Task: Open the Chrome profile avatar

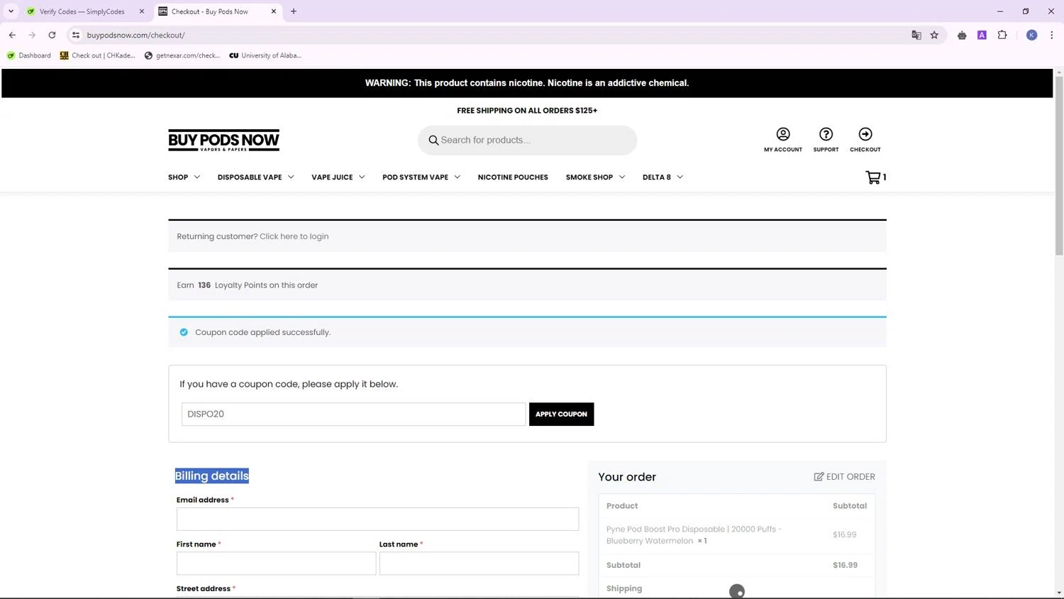Action: [1032, 35]
